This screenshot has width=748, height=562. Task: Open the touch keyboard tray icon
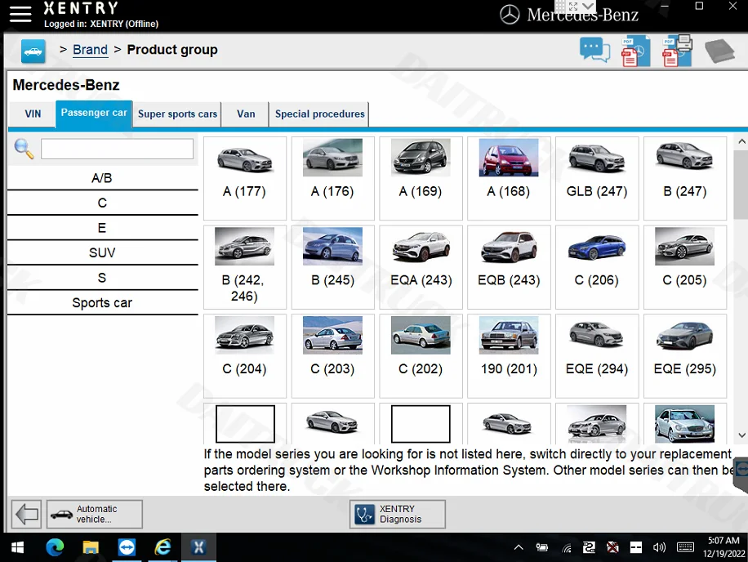tap(685, 547)
